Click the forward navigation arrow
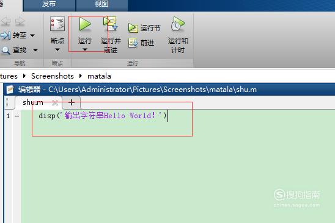 click(20, 21)
